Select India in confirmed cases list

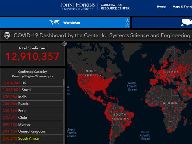click(32, 97)
